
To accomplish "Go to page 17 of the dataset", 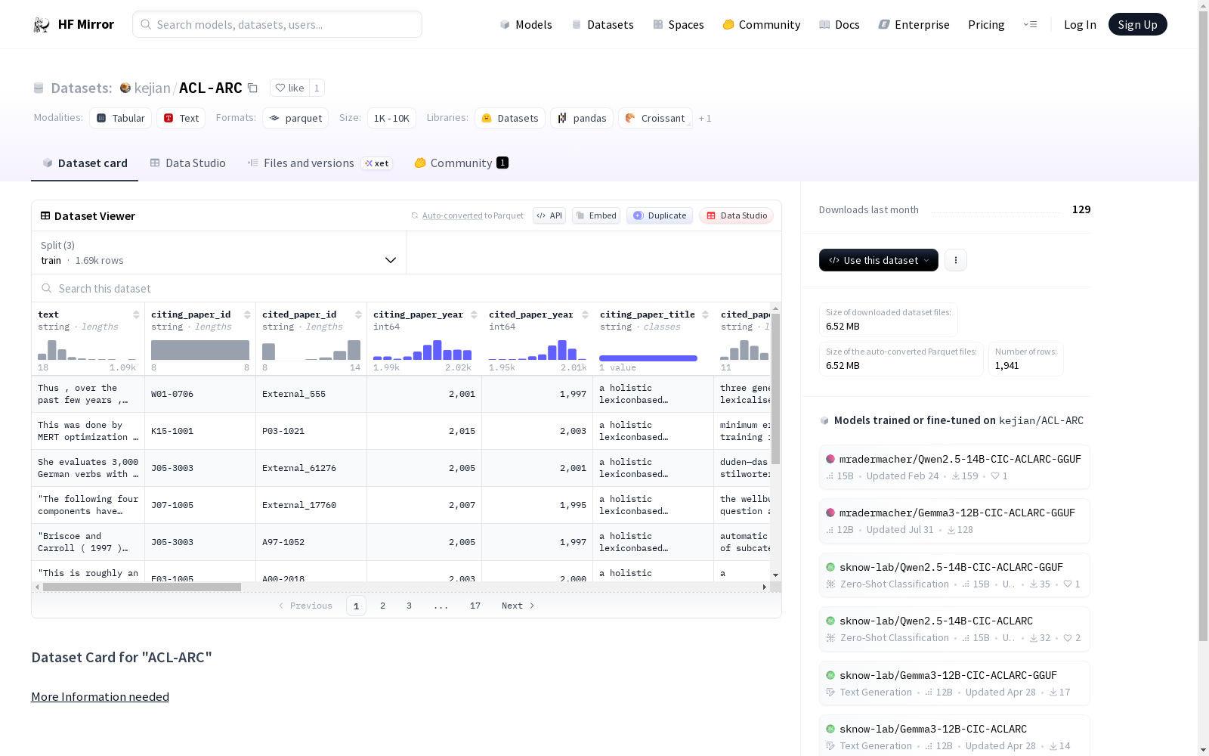I will (475, 606).
